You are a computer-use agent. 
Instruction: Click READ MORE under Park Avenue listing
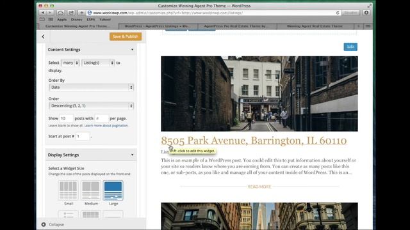pos(259,187)
